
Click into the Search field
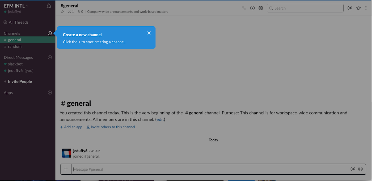[305, 8]
